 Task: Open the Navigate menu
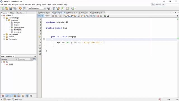pos(15,4)
